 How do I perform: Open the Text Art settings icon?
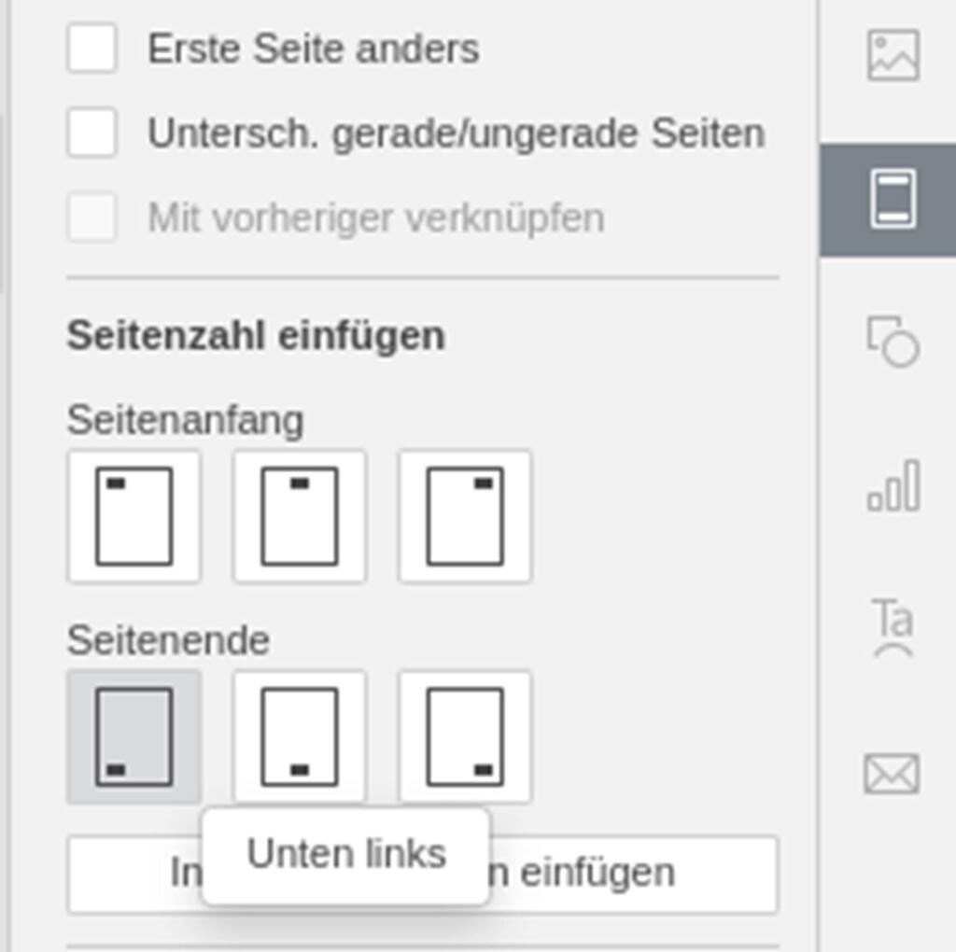(893, 628)
